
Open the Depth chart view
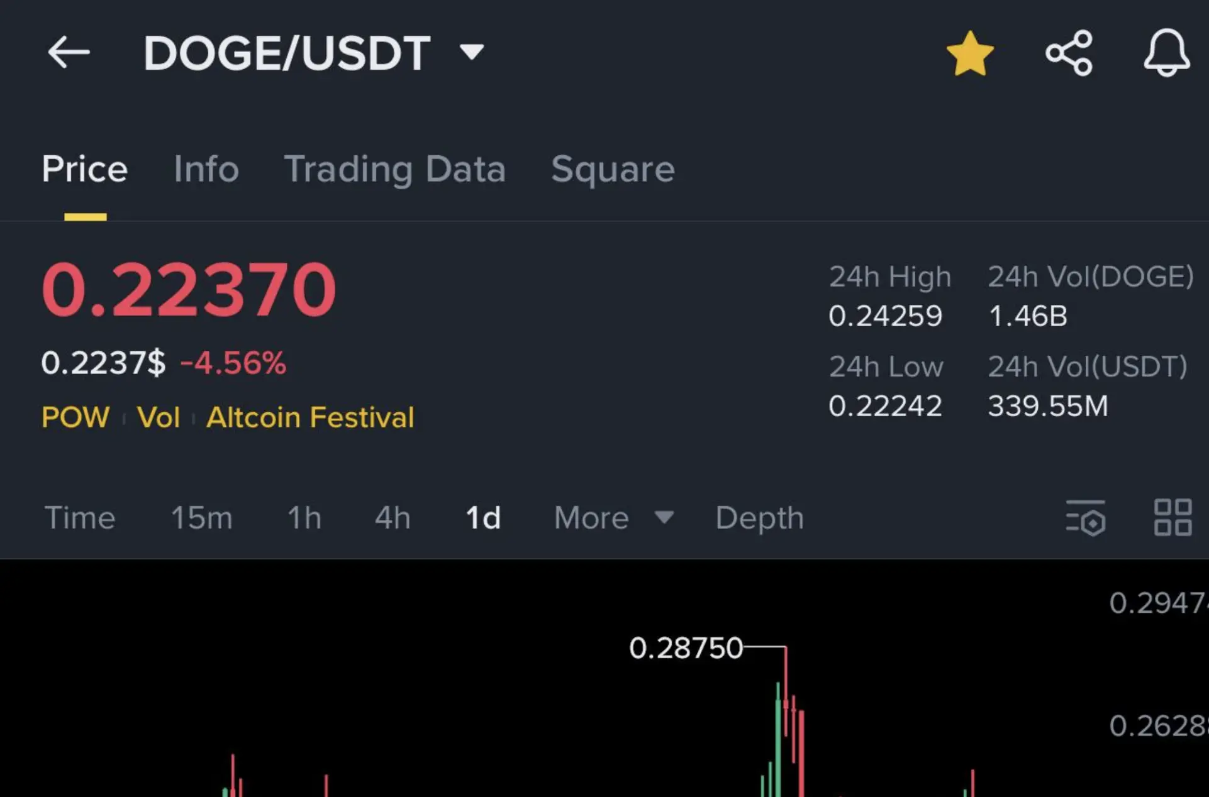pos(759,519)
